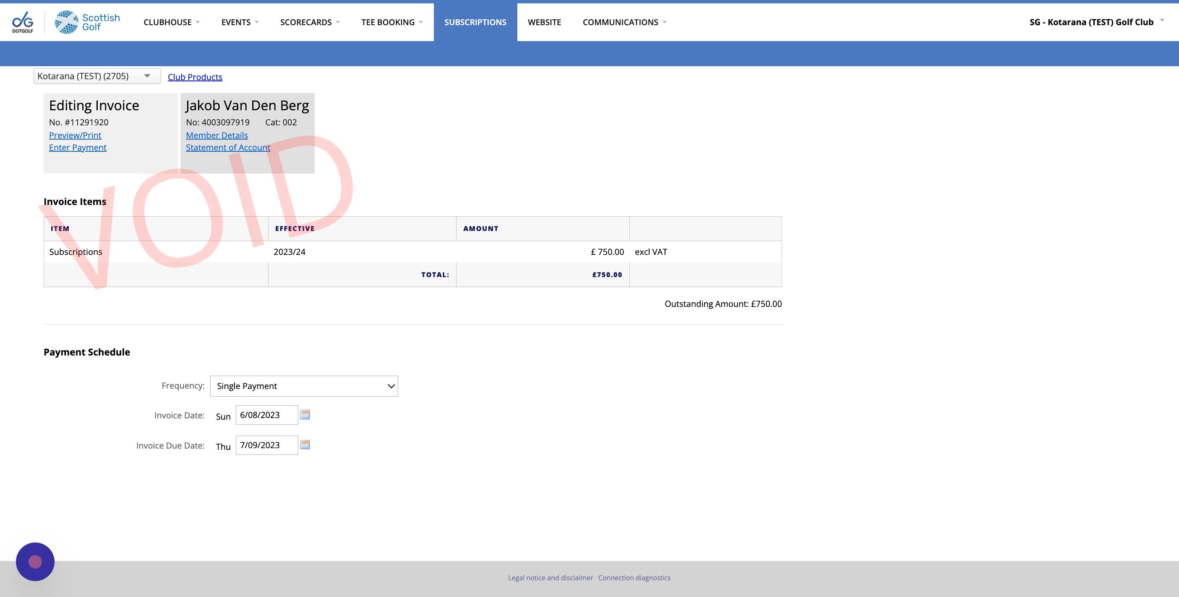
Task: Click the DotGolf logo icon
Action: pyautogui.click(x=22, y=22)
